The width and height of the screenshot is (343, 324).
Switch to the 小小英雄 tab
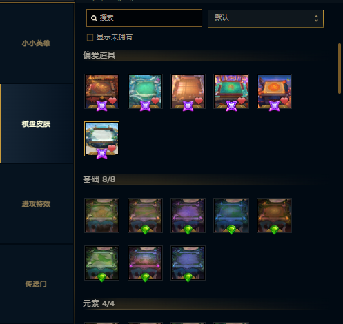point(37,43)
